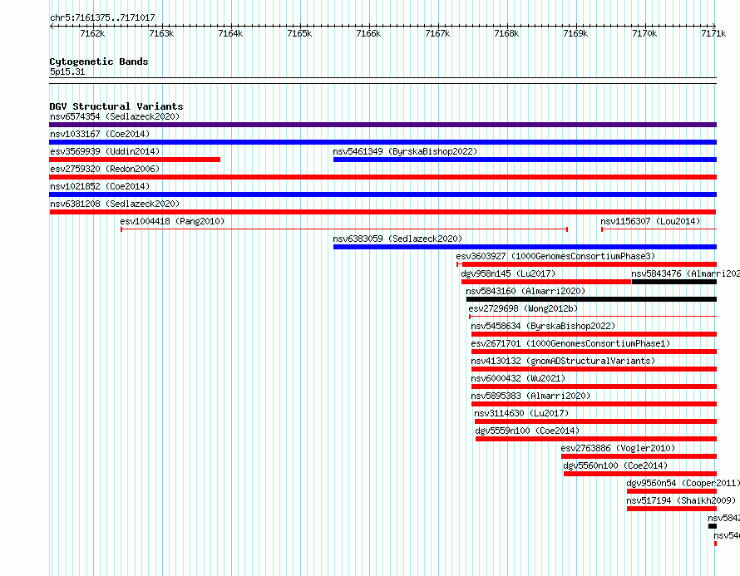
Task: Open nsv517194 (Shaikh2009) label
Action: [x=681, y=500]
